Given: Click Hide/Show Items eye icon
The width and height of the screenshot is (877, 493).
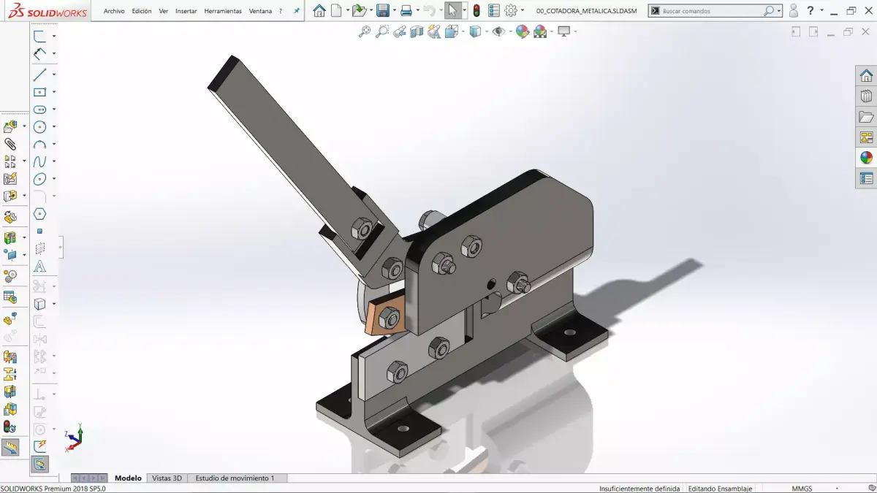Looking at the screenshot, I should click(498, 31).
